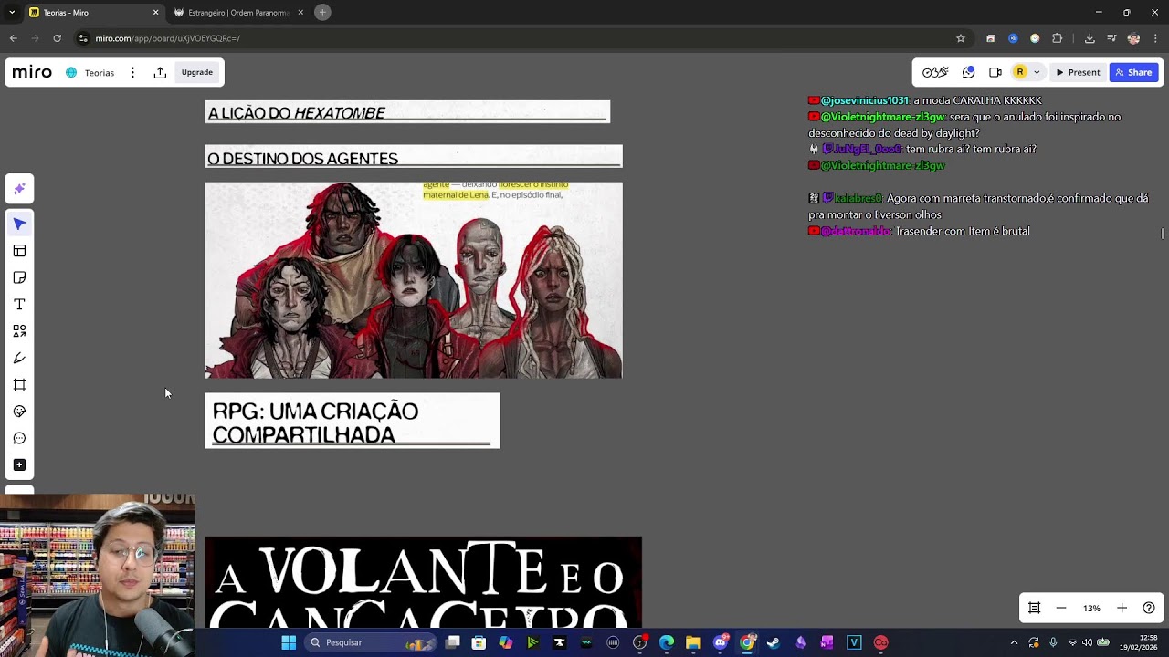Show hidden system tray icons
Viewport: 1169px width, 657px height.
click(1013, 642)
